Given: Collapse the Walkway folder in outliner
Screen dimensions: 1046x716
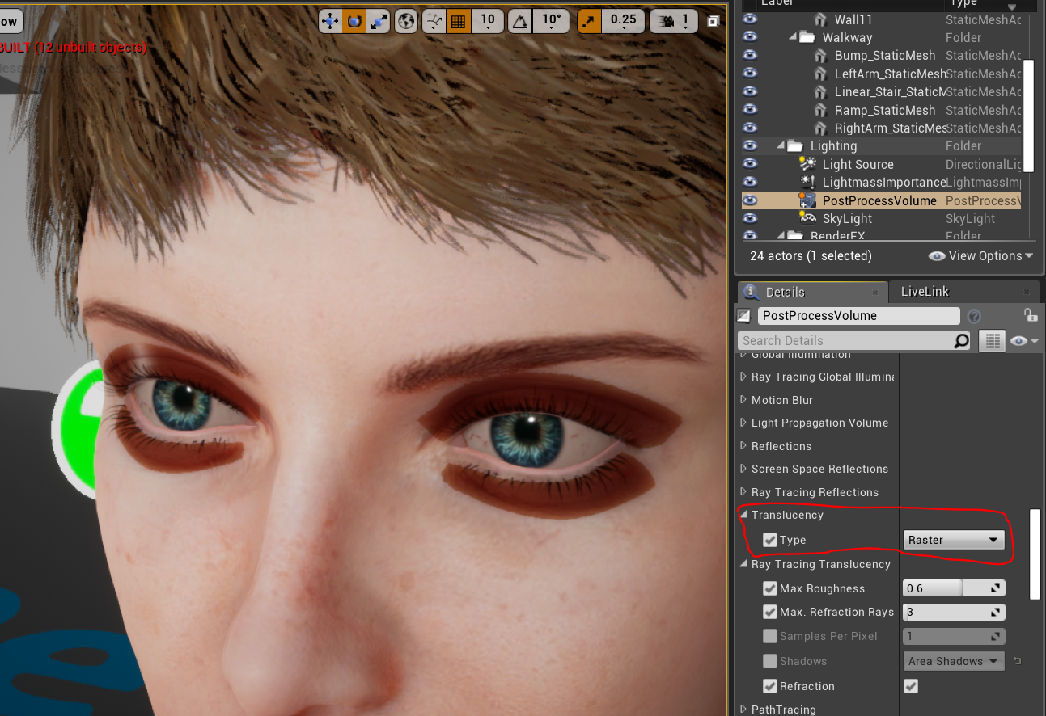Looking at the screenshot, I should (793, 38).
